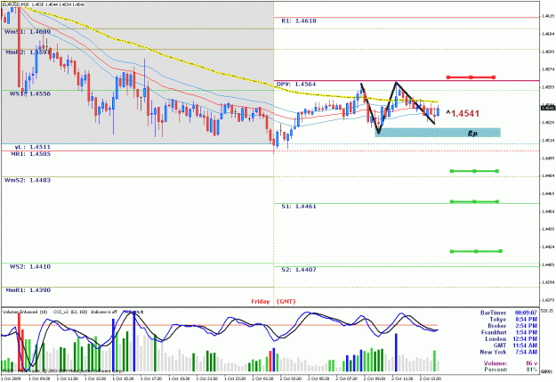Click the yL: 1.4511 label
The height and width of the screenshot is (382, 556).
(x=32, y=147)
